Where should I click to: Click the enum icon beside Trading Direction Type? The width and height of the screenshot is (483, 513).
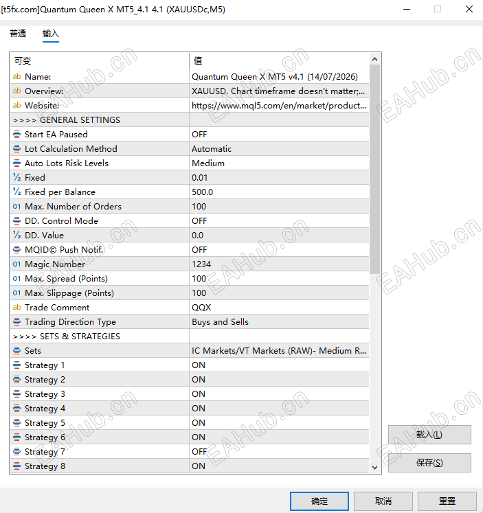16,321
